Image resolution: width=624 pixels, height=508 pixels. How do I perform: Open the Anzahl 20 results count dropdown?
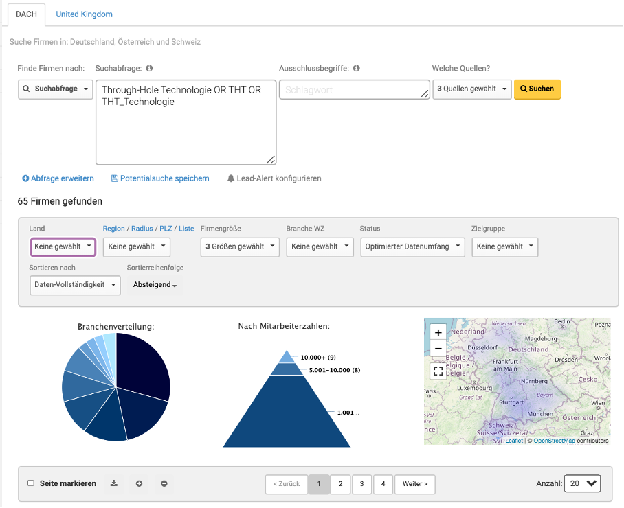(x=582, y=483)
